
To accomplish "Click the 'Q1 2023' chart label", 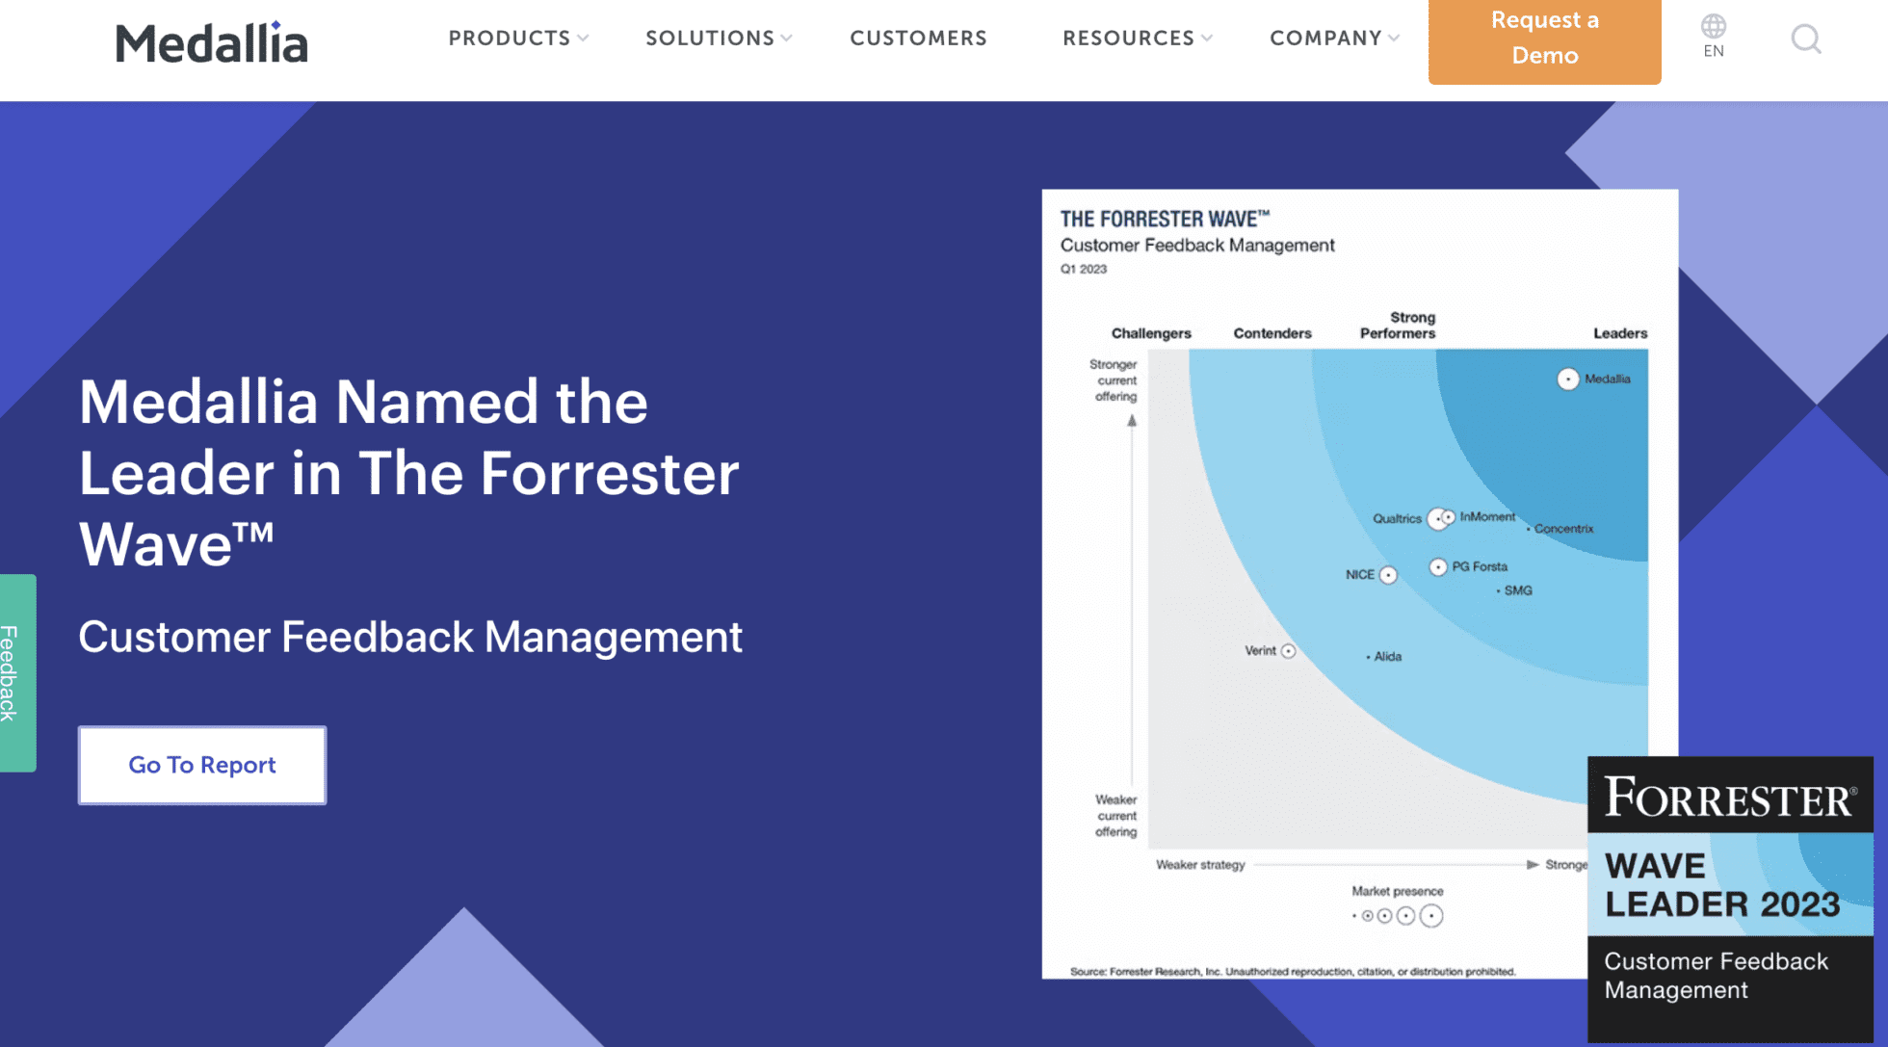I will pyautogui.click(x=1084, y=269).
